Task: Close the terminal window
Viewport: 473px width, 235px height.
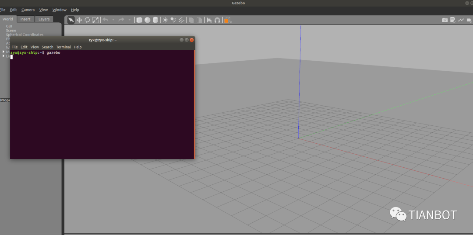Action: 191,40
